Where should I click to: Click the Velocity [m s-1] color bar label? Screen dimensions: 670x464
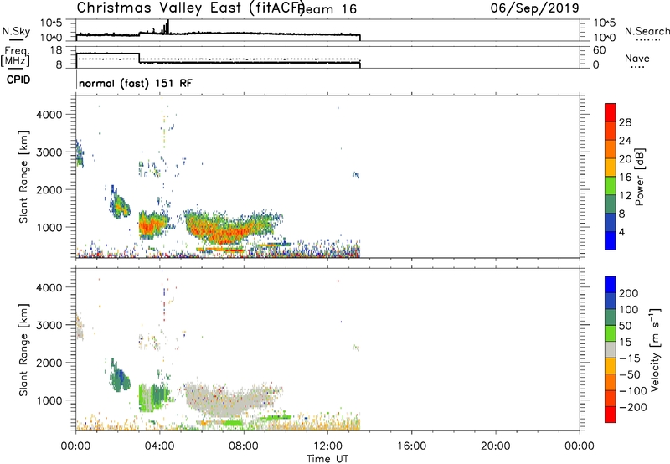click(x=655, y=349)
